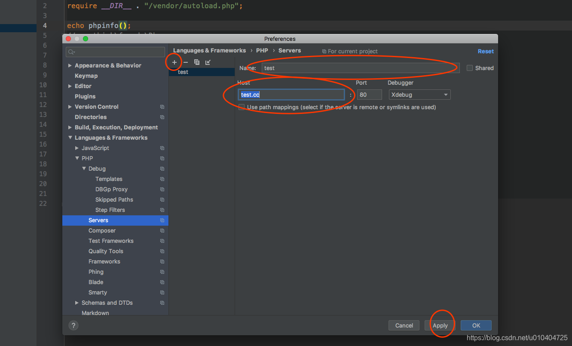572x346 pixels.
Task: Project-level icon beside Directories
Action: click(x=162, y=117)
